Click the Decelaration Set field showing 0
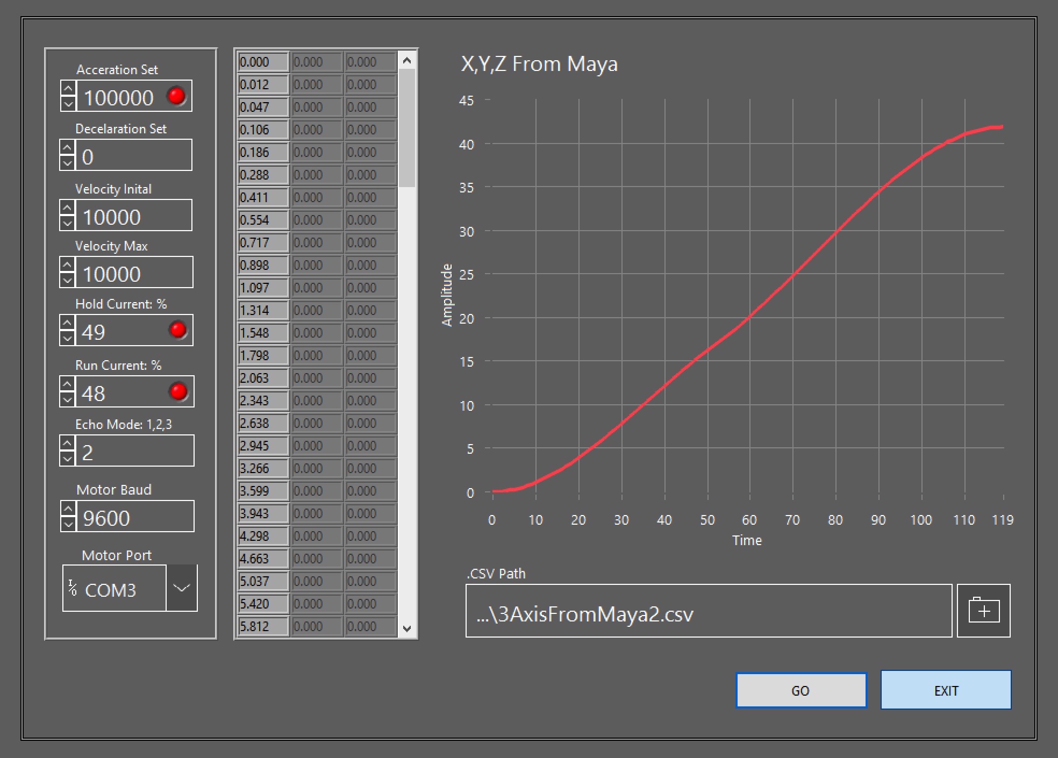Viewport: 1058px width, 758px height. click(133, 155)
